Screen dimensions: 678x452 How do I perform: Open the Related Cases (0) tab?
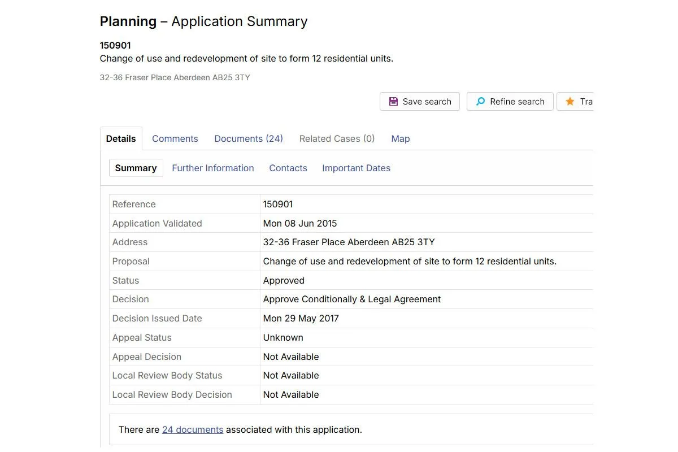337,138
